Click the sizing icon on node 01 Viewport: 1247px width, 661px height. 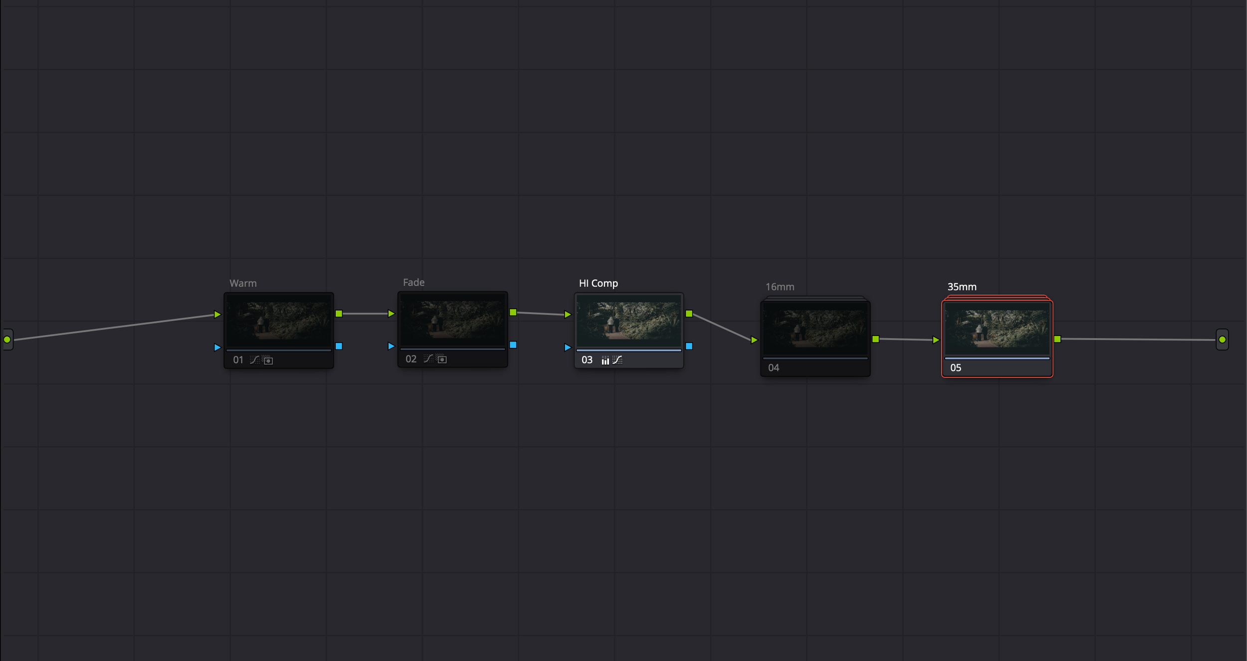coord(268,360)
